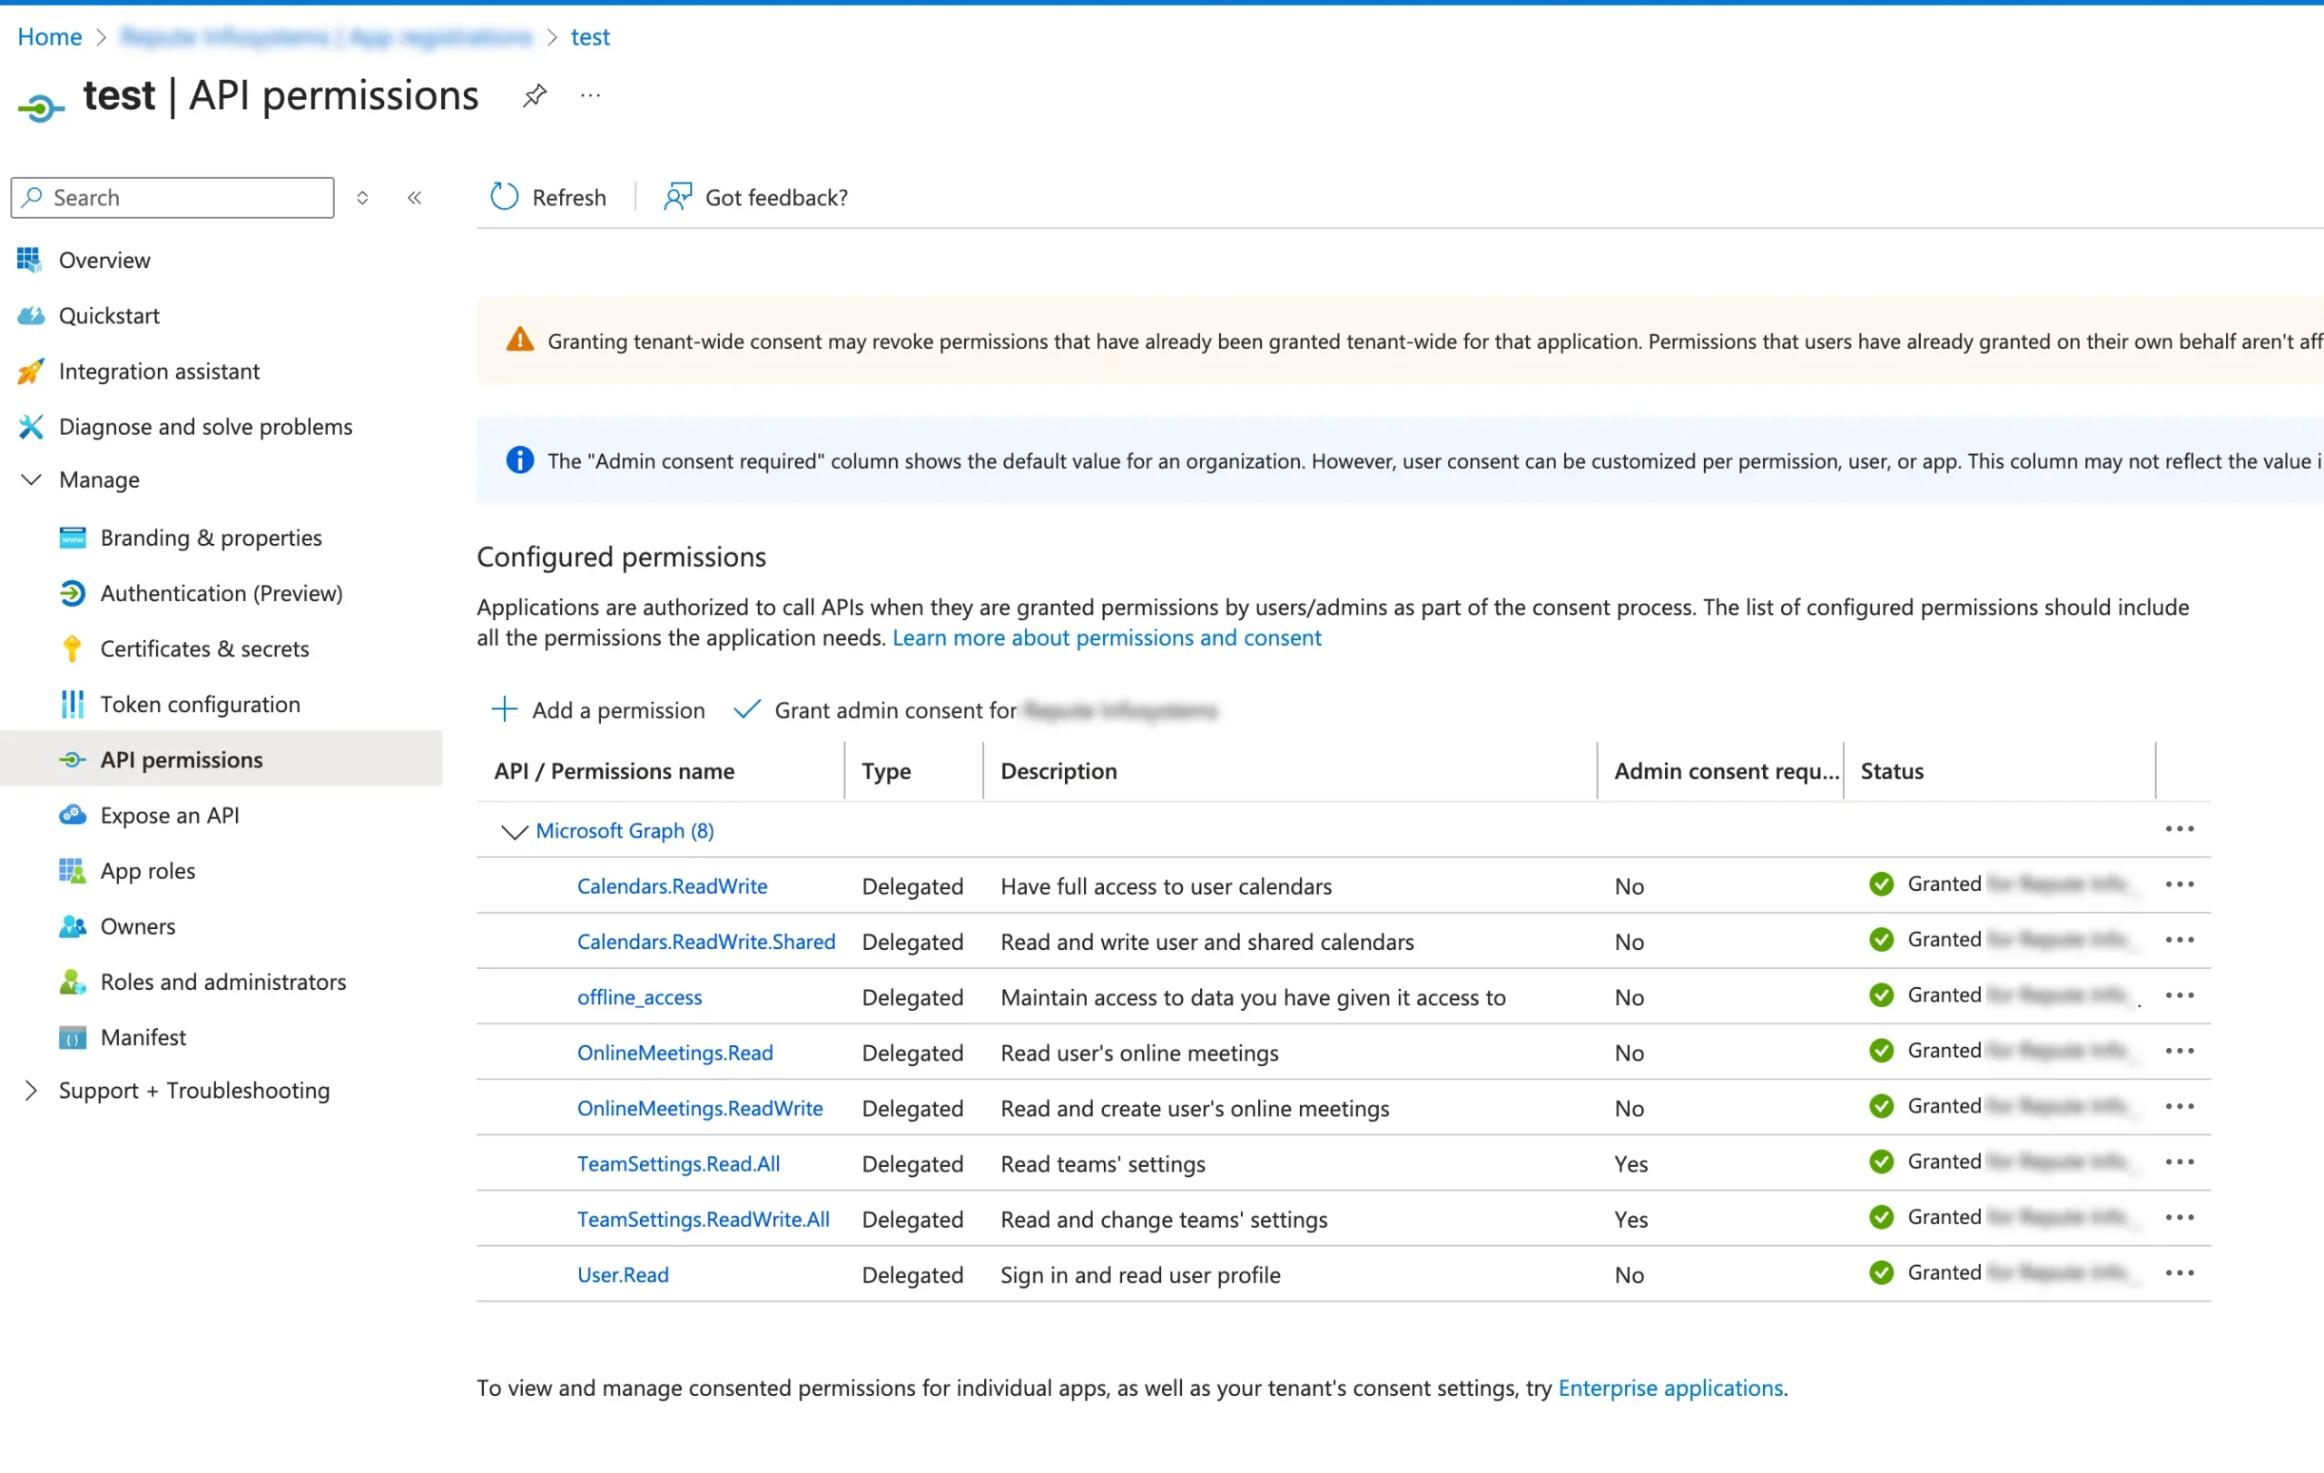Click the Certificates & secrets key icon
Viewport: 2324px width, 1473px height.
tap(73, 648)
